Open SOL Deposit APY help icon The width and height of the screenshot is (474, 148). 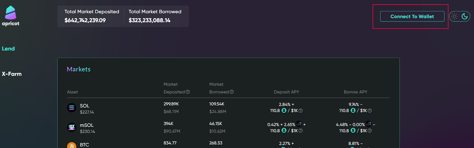tap(300, 111)
